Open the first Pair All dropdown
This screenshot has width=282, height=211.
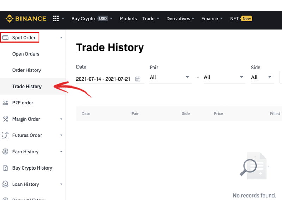coord(170,77)
